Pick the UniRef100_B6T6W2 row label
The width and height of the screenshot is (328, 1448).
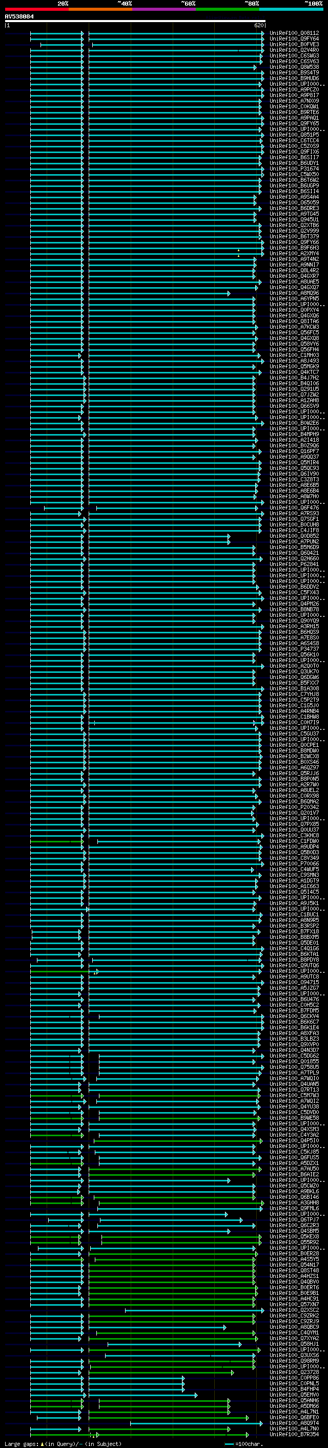(294, 180)
